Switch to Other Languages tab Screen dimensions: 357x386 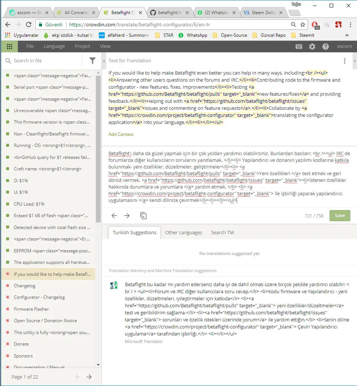[184, 233]
